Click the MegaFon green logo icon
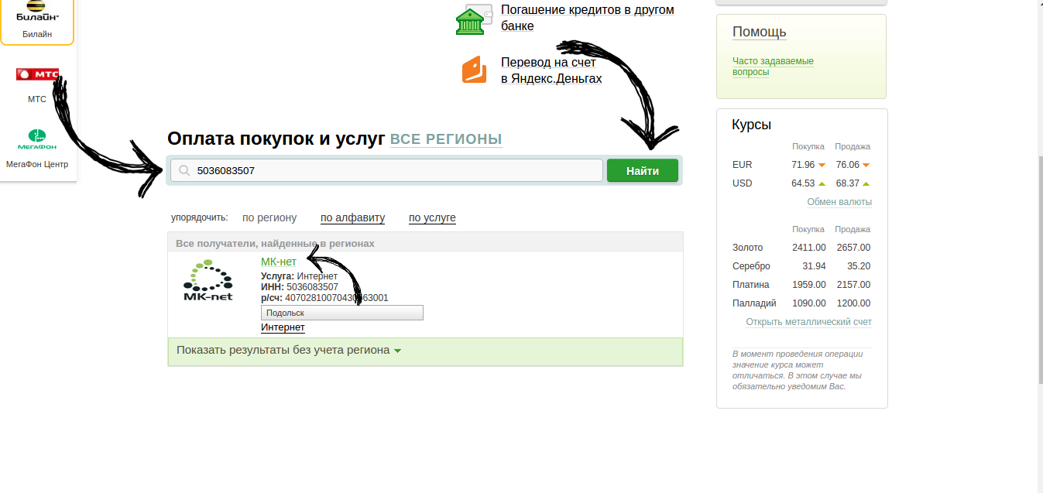Viewport: 1043px width, 493px height. (37, 141)
